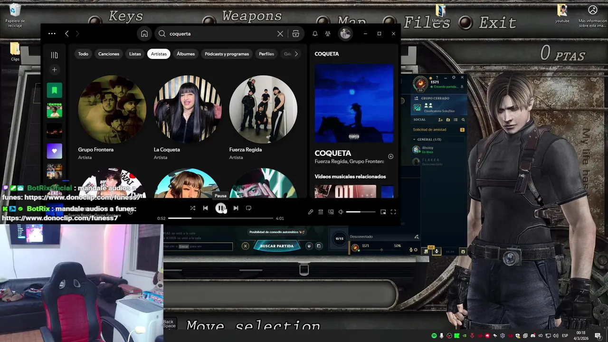The height and width of the screenshot is (342, 608).
Task: Open Clips folder on desktop
Action: 15,52
